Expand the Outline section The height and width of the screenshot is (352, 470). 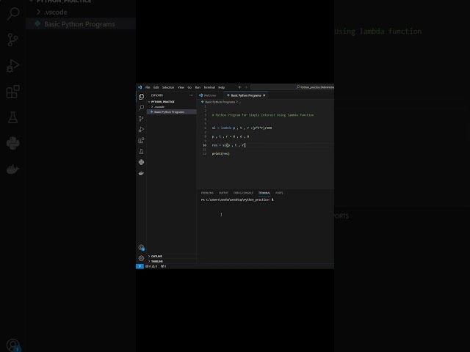coord(171,256)
